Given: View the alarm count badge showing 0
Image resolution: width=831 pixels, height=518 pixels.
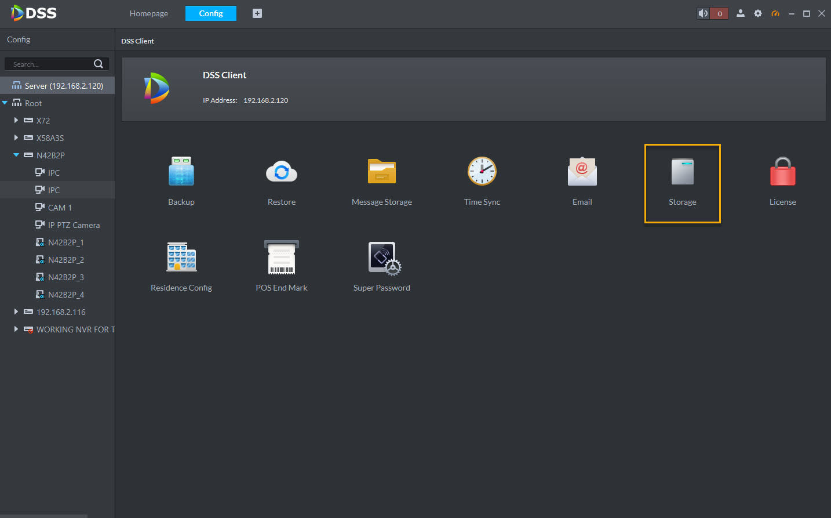Looking at the screenshot, I should click(720, 13).
